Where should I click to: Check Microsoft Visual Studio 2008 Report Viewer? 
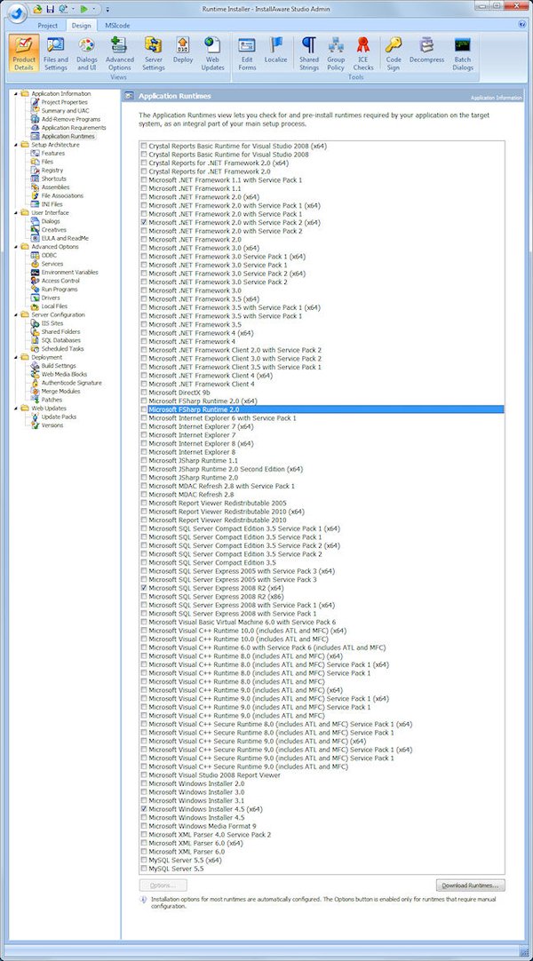coord(144,775)
